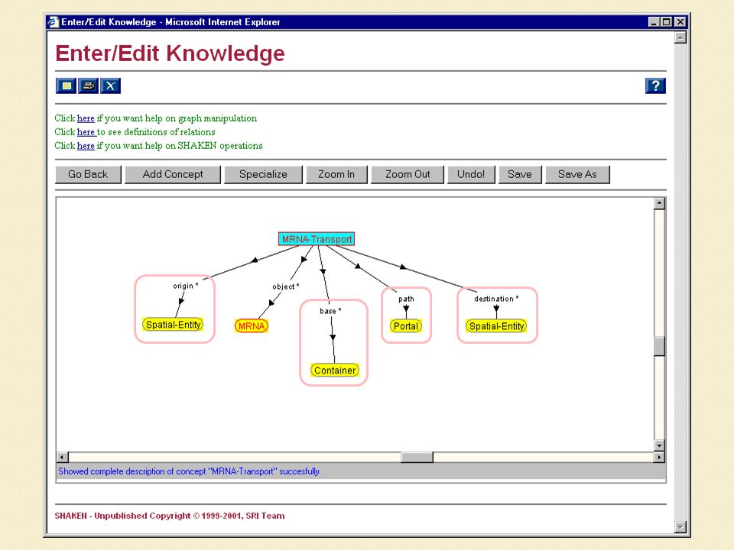The height and width of the screenshot is (550, 734).
Task: Click the Enter/Edit Knowledge heading
Action: (170, 53)
